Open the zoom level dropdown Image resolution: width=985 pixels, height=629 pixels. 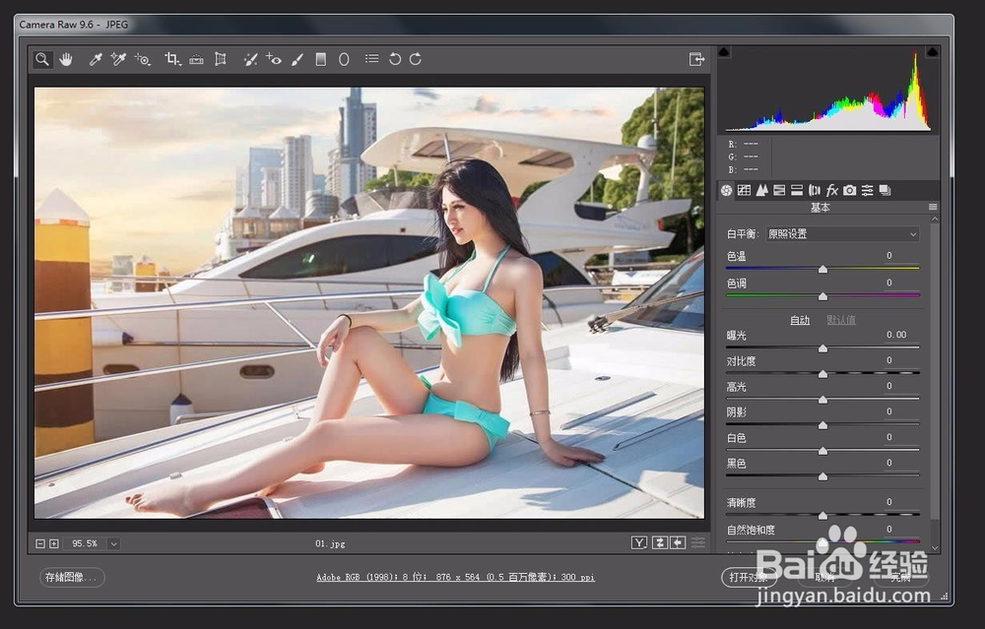(112, 542)
